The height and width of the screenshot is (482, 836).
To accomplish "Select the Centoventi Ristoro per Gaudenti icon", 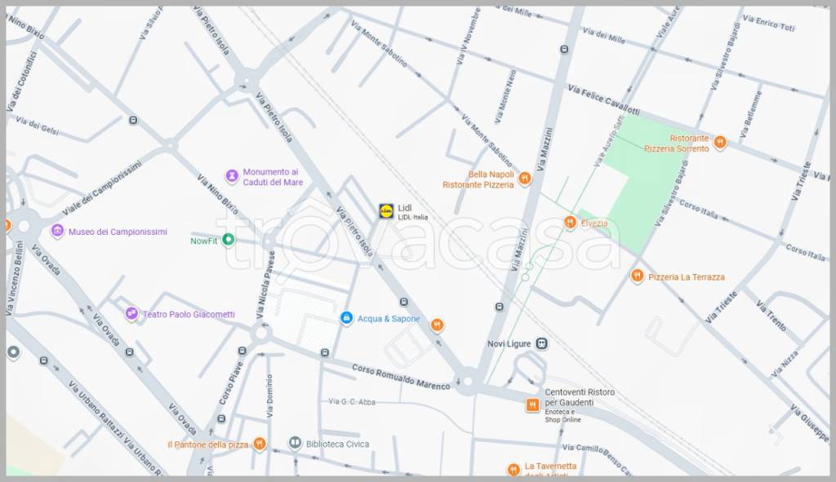I will pyautogui.click(x=532, y=405).
